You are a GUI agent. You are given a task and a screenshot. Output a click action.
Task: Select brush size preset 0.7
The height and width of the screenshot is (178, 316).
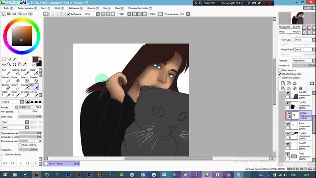(x=5, y=161)
